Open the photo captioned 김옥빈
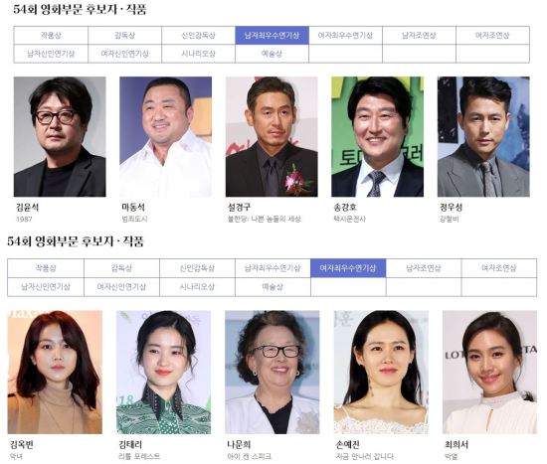The image size is (547, 464). click(x=55, y=373)
